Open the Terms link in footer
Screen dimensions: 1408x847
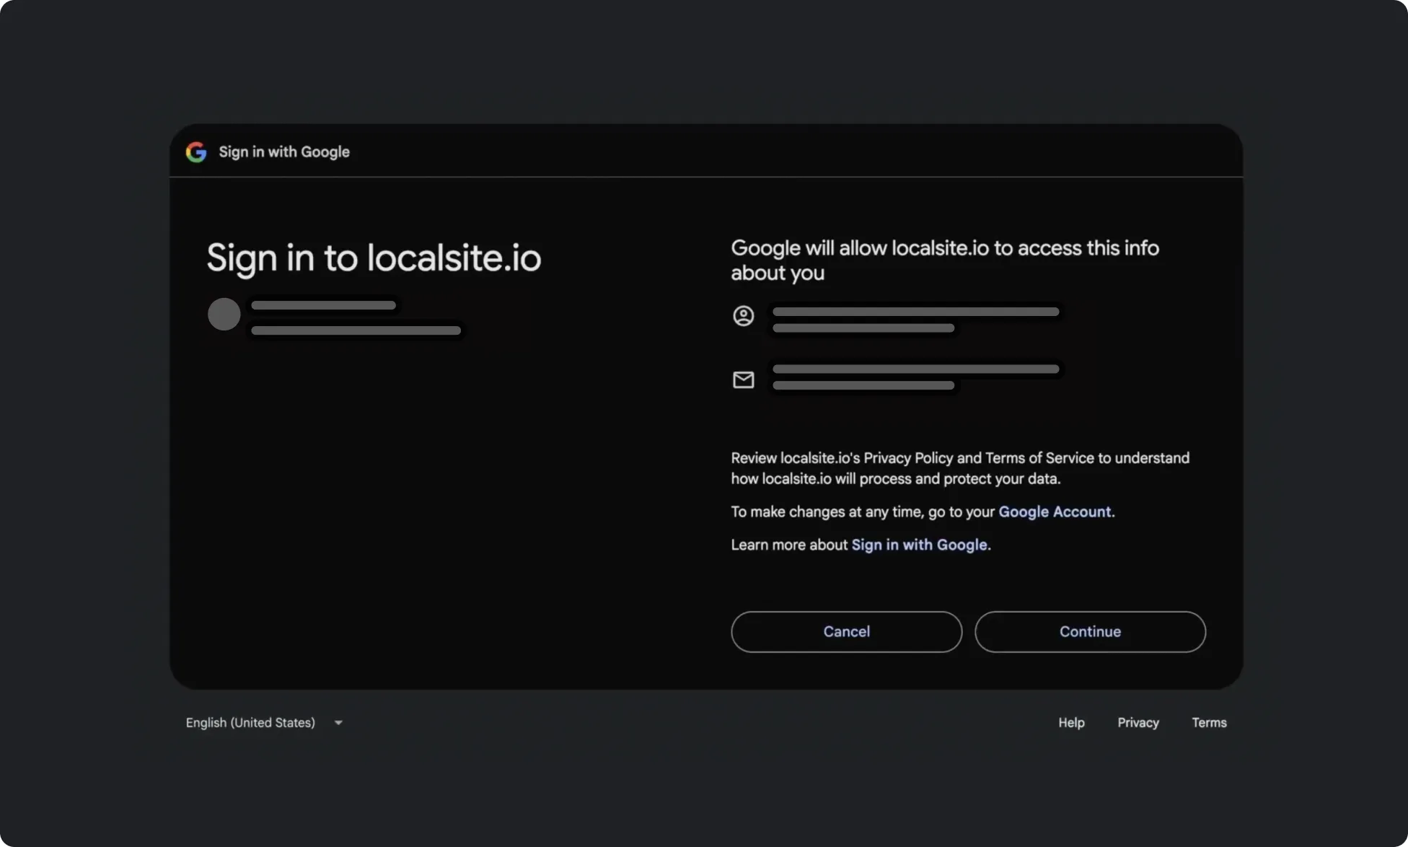(1209, 722)
